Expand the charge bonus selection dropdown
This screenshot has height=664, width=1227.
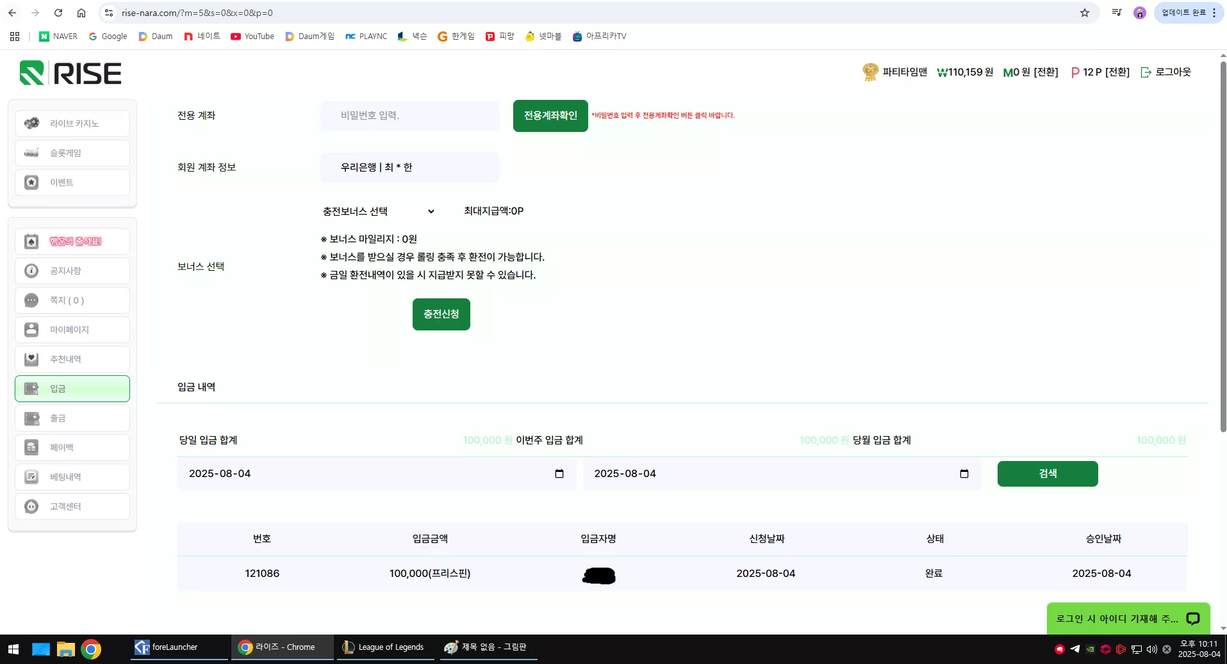tap(379, 211)
